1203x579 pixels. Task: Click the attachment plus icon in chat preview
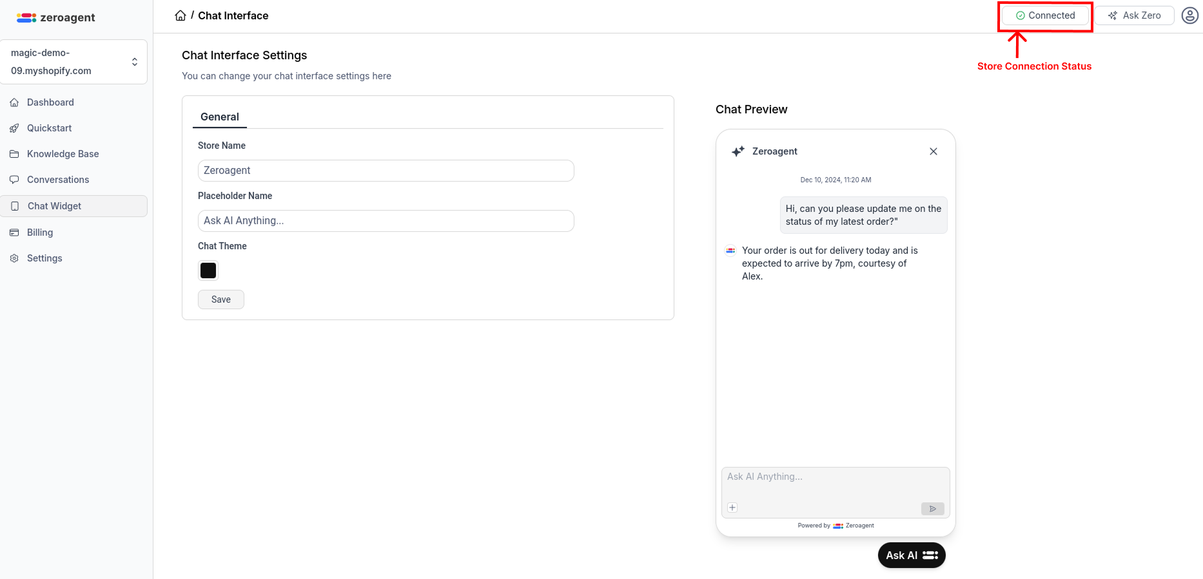point(732,508)
